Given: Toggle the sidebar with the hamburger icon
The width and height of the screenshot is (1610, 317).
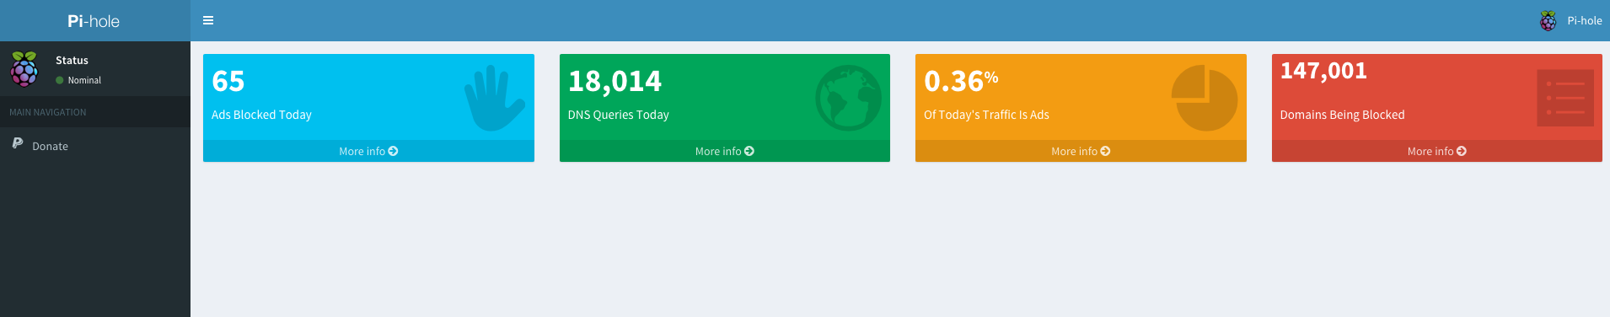Looking at the screenshot, I should [208, 20].
